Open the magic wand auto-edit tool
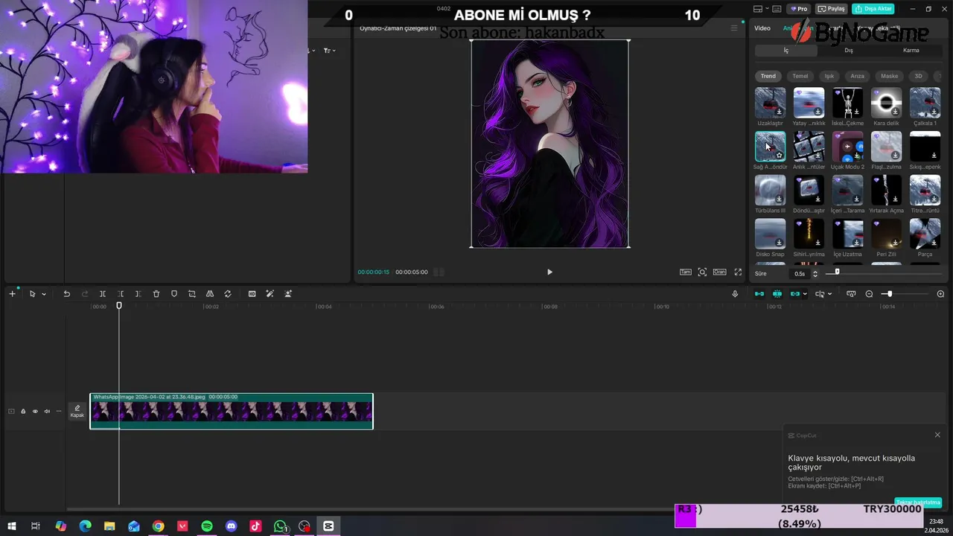This screenshot has width=953, height=536. pyautogui.click(x=270, y=294)
